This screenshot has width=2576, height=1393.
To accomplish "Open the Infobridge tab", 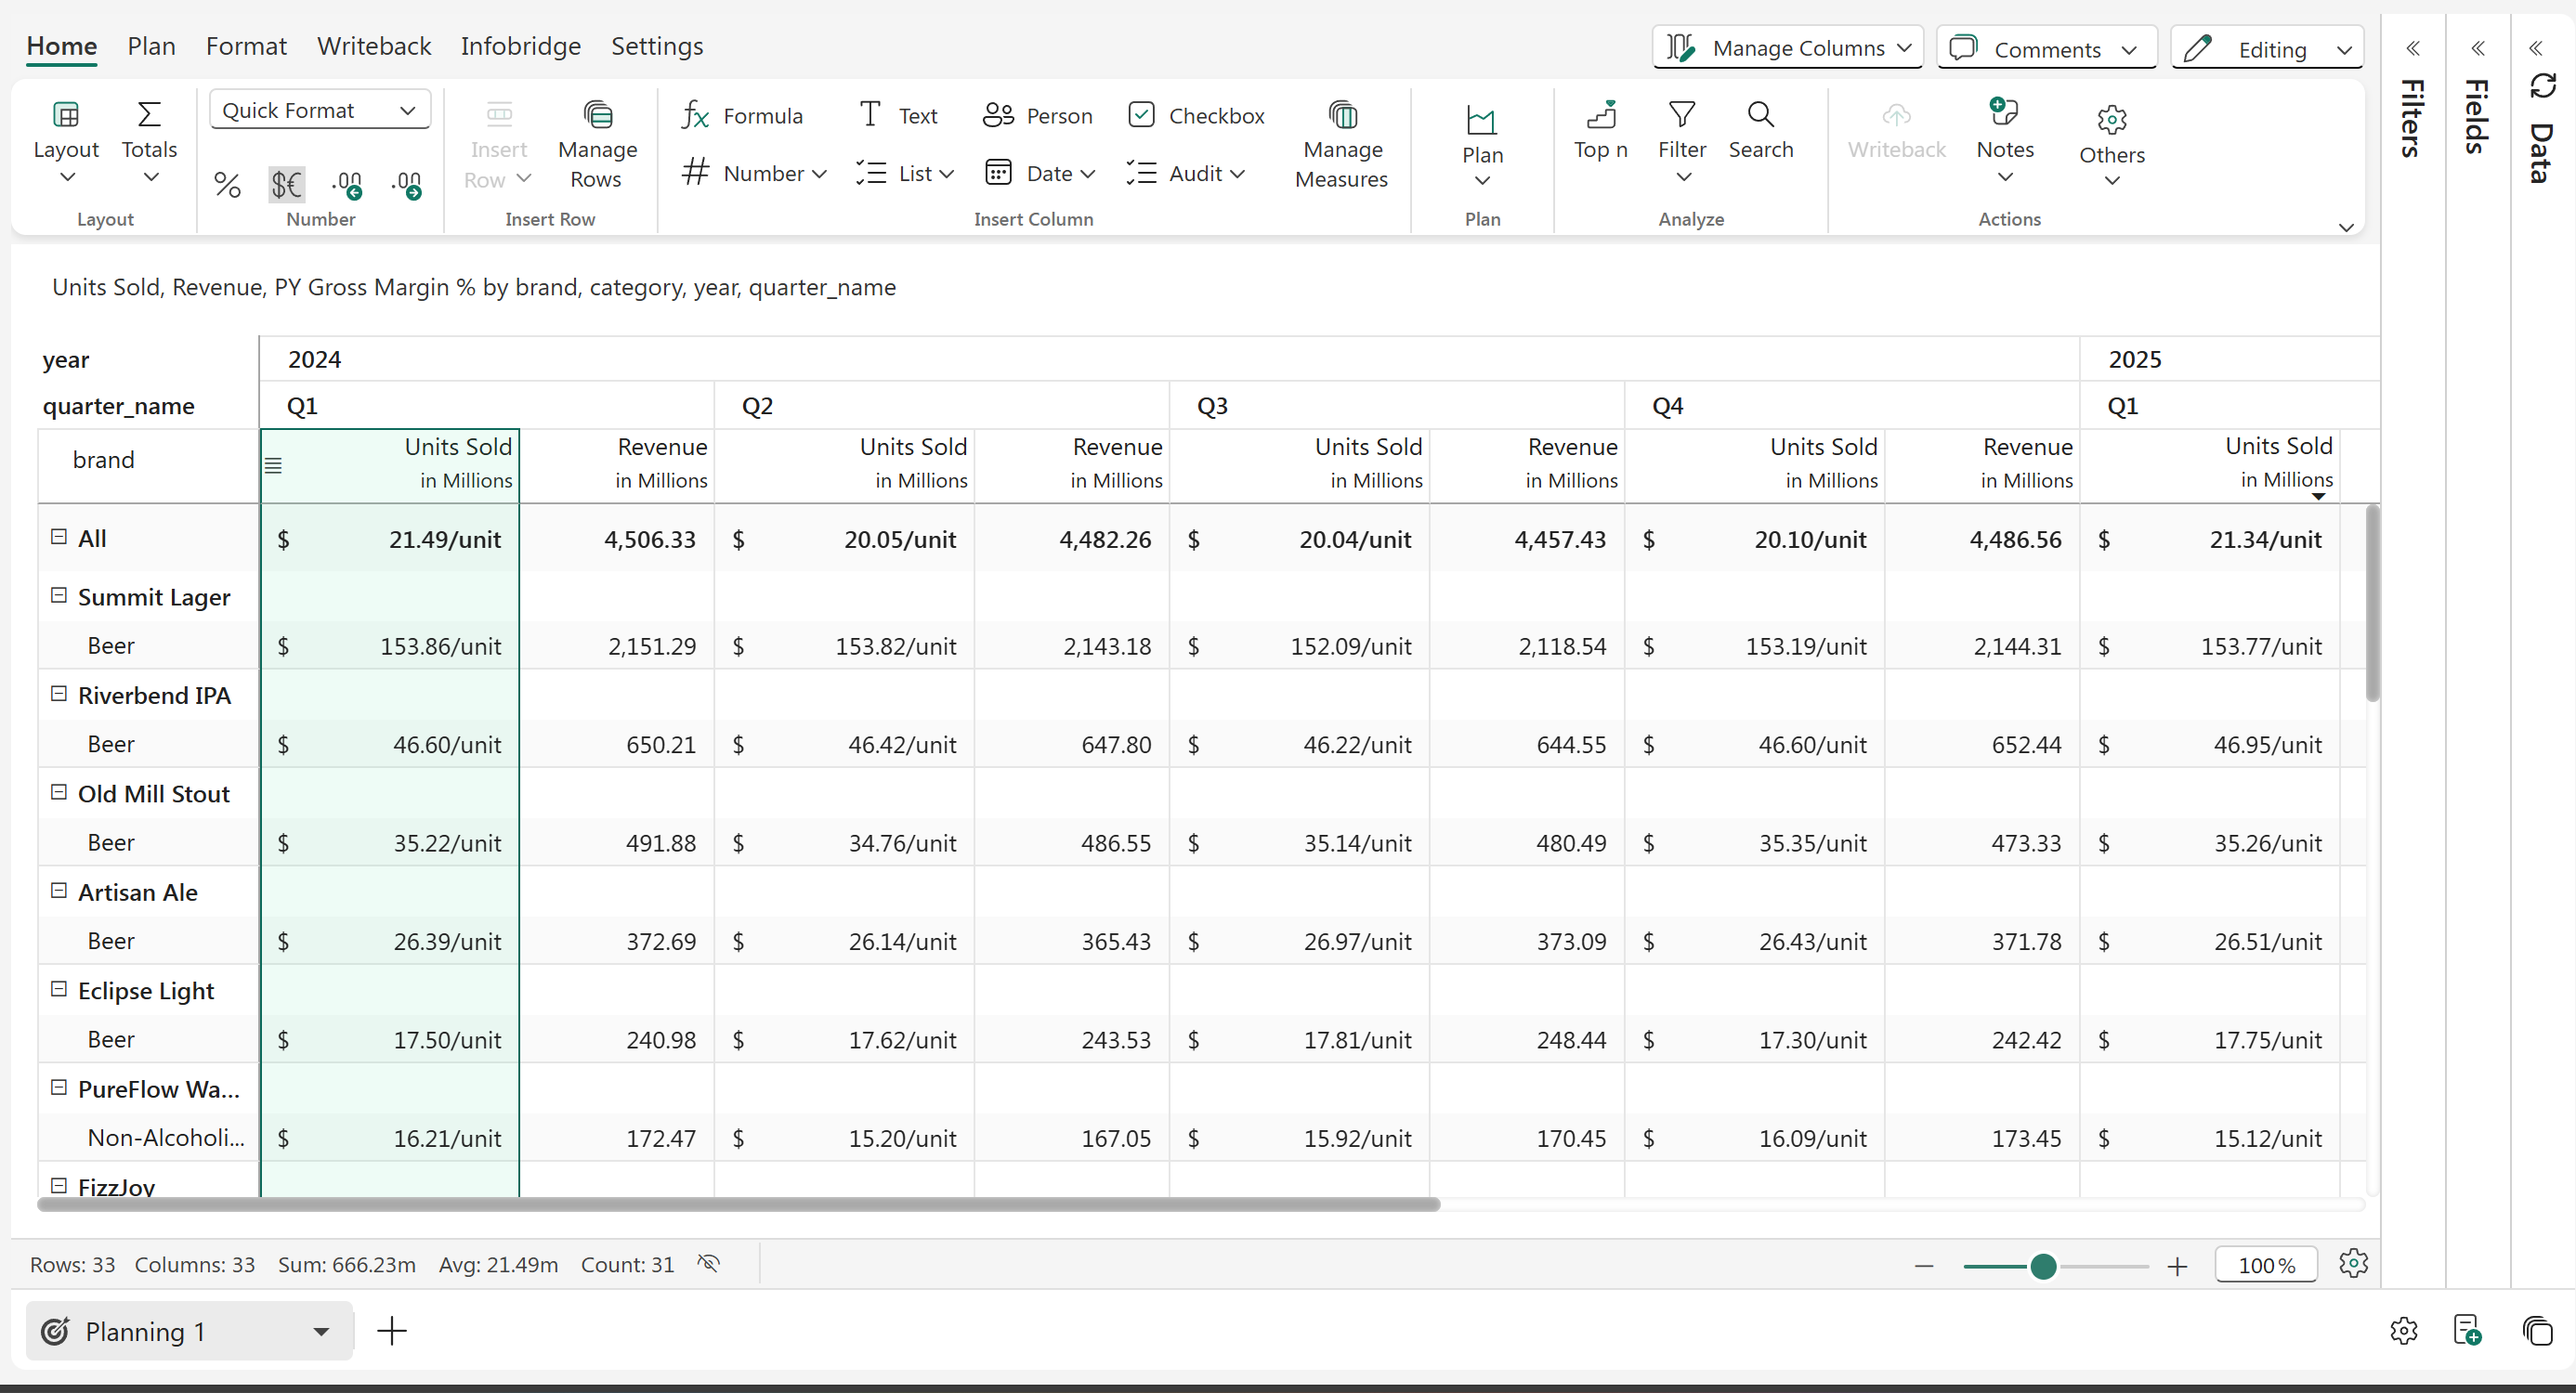I will pyautogui.click(x=520, y=46).
